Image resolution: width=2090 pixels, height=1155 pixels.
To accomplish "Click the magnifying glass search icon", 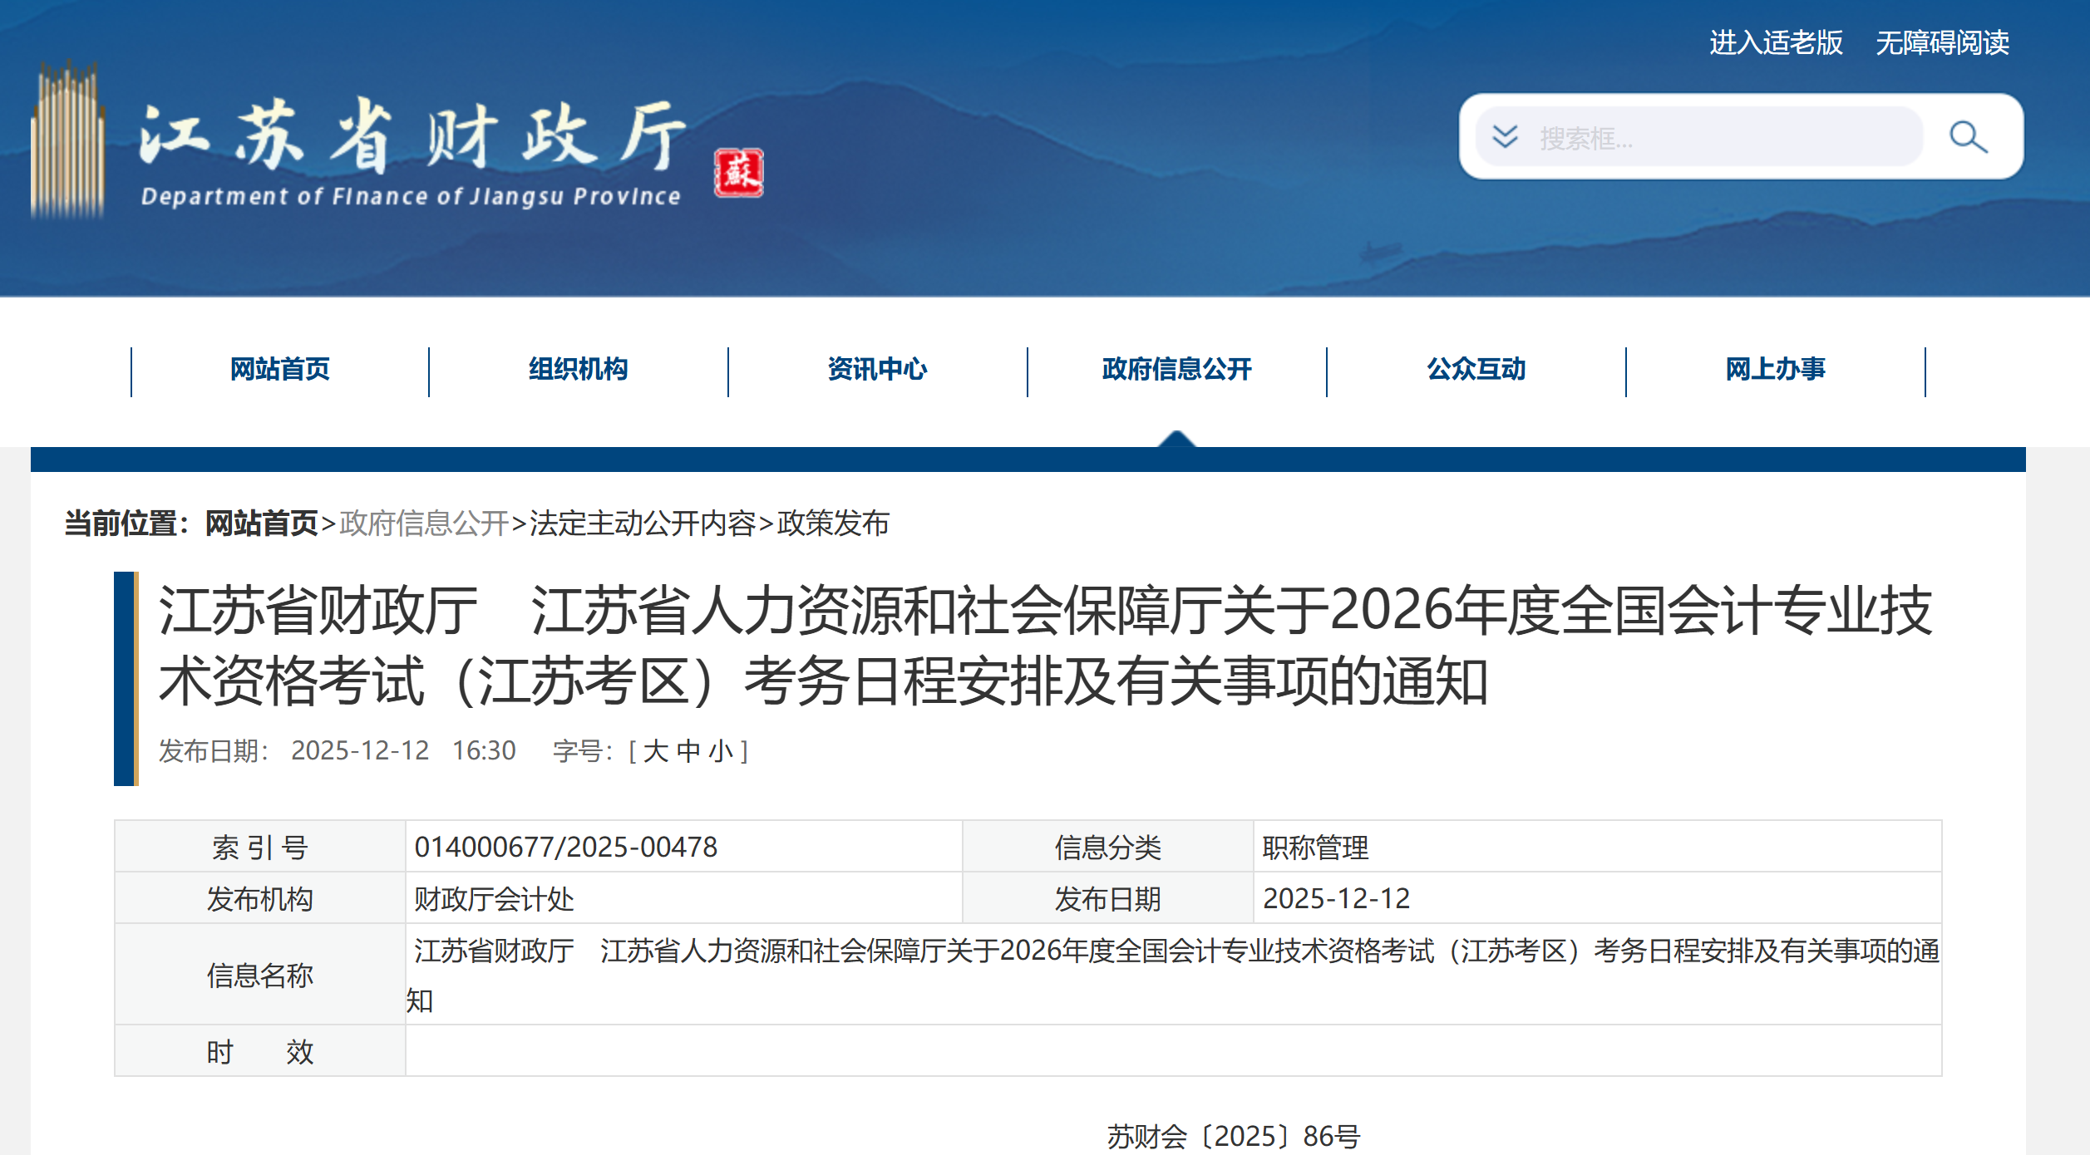I will pos(1968,137).
